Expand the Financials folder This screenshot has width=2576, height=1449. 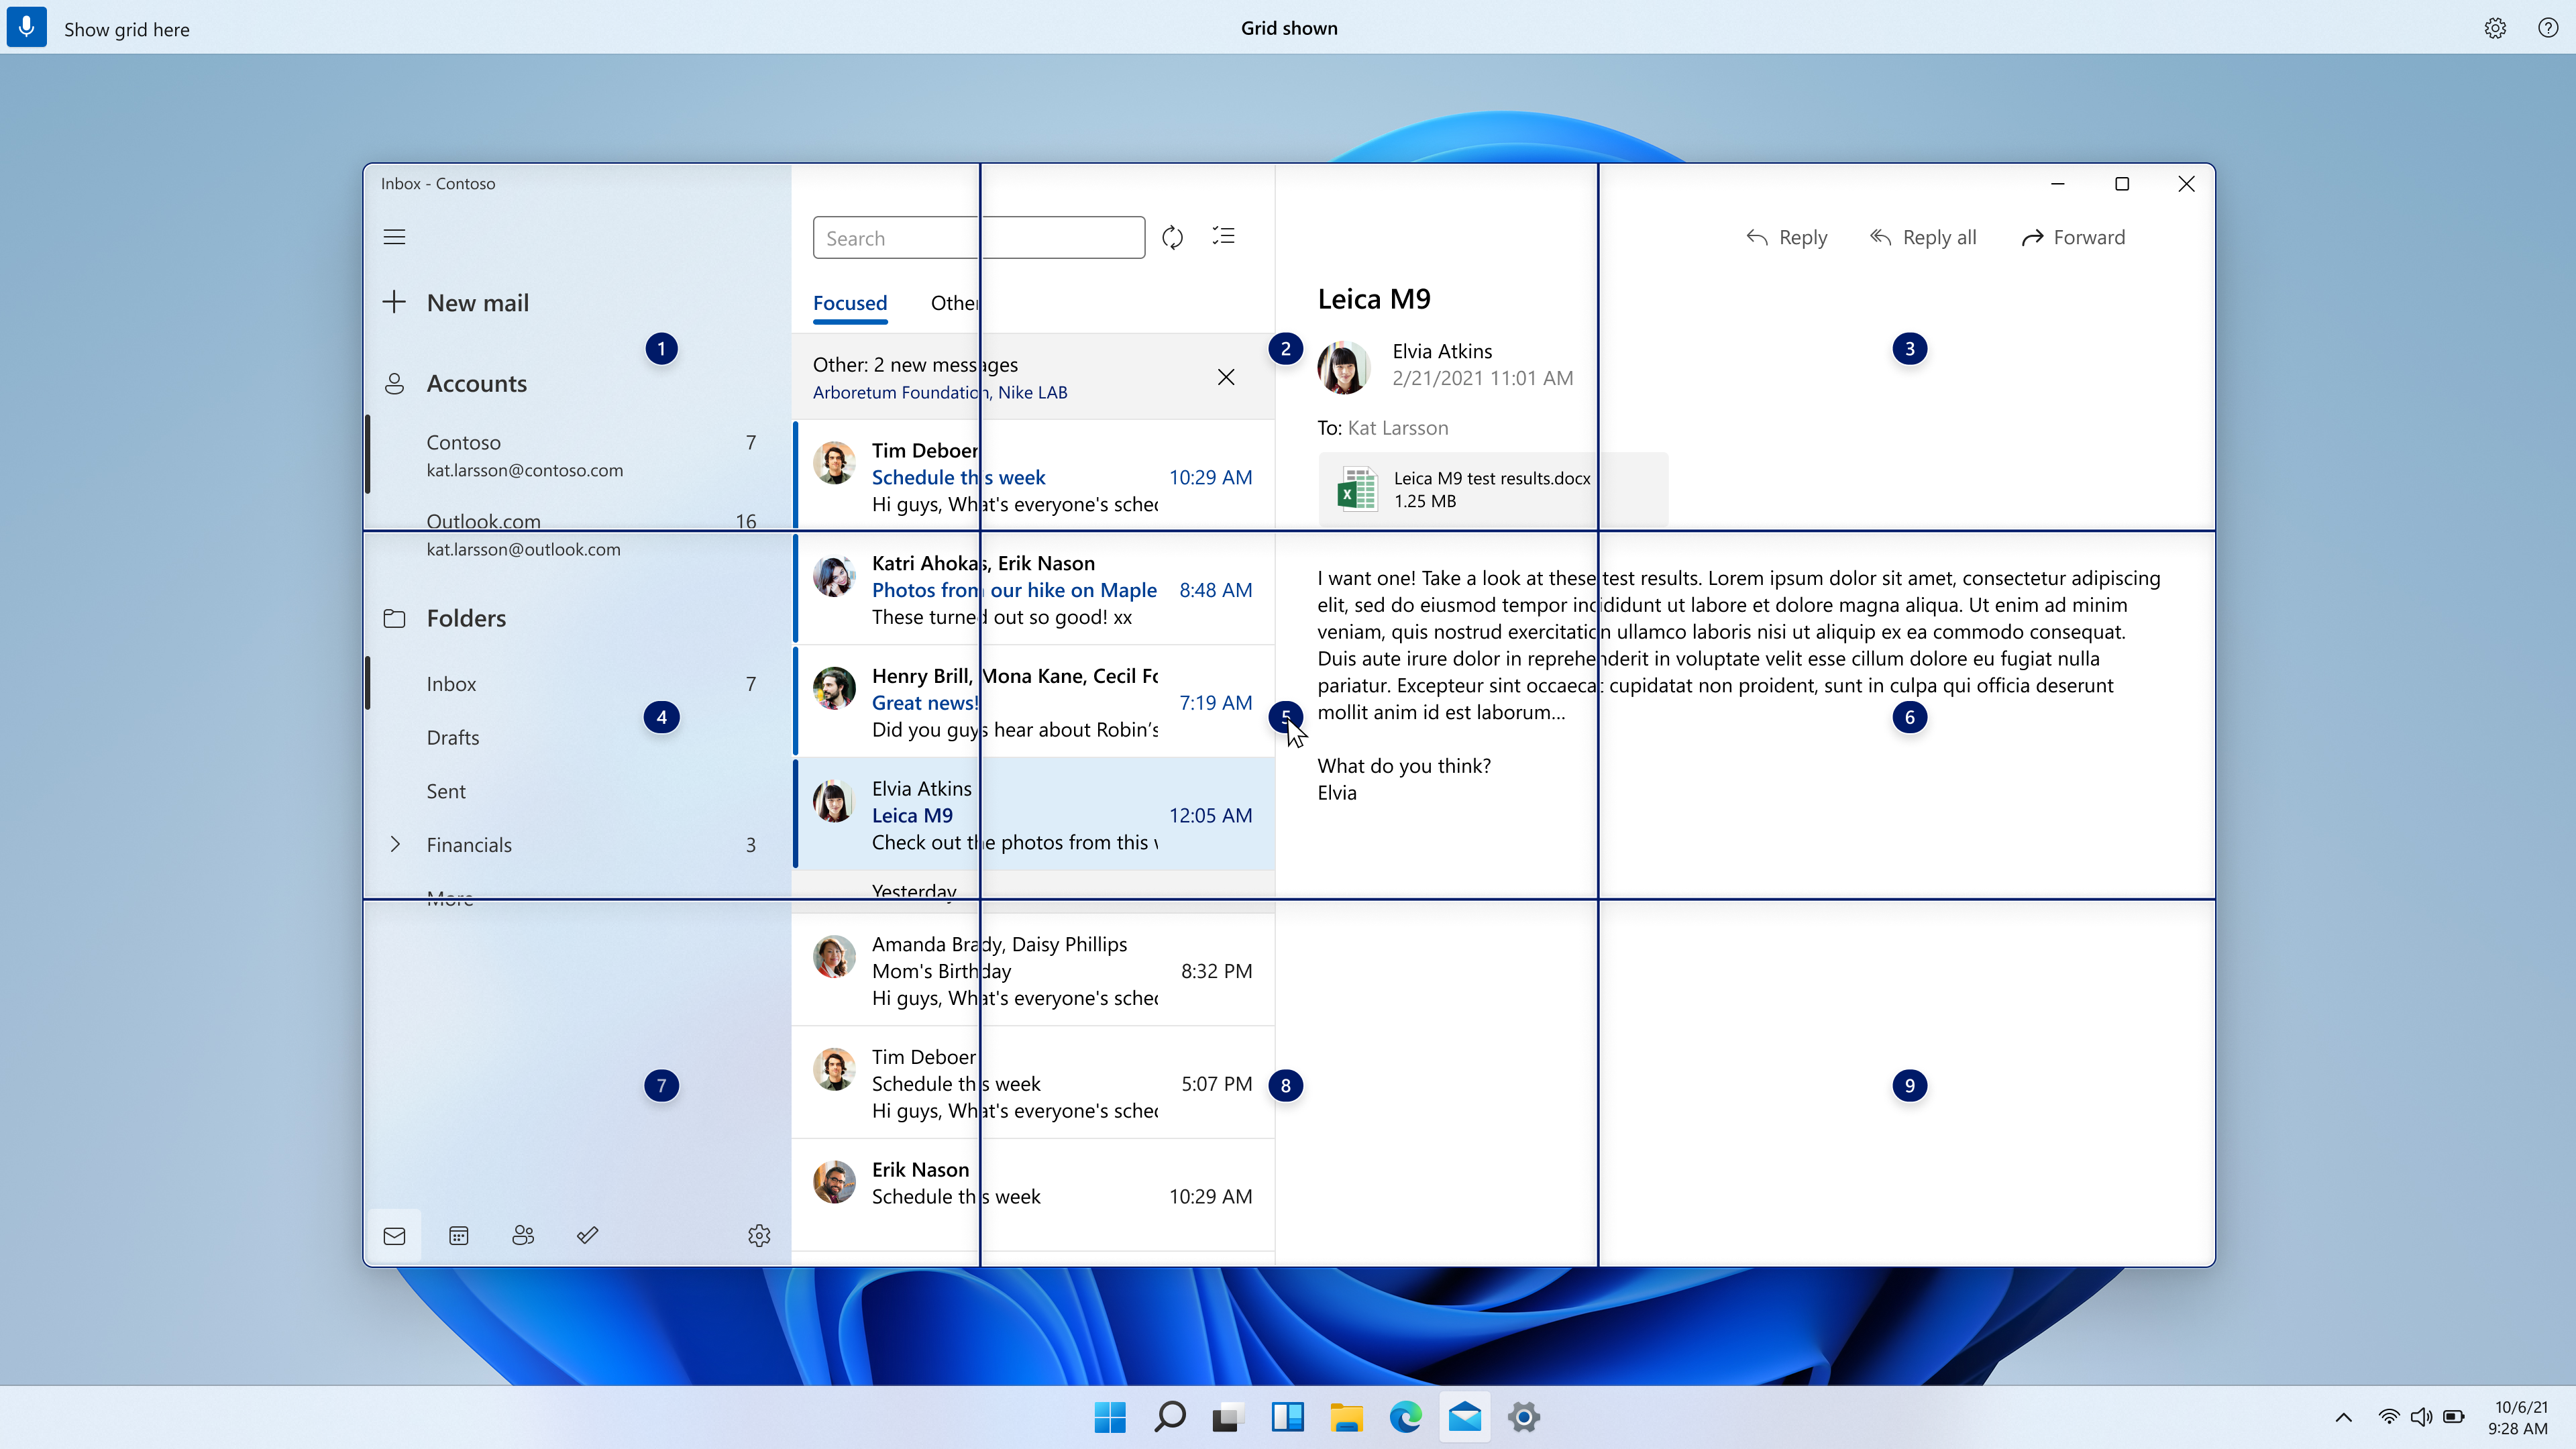396,844
